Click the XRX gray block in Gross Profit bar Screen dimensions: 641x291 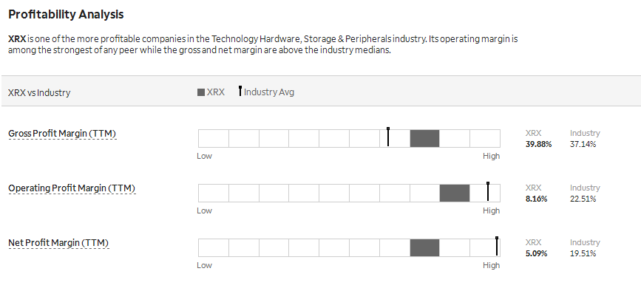coord(424,138)
